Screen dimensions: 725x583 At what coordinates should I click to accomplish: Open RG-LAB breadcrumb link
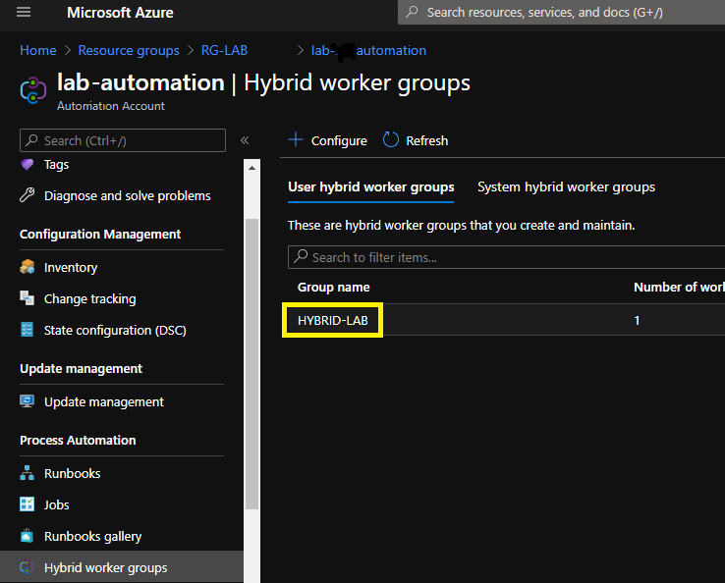224,50
